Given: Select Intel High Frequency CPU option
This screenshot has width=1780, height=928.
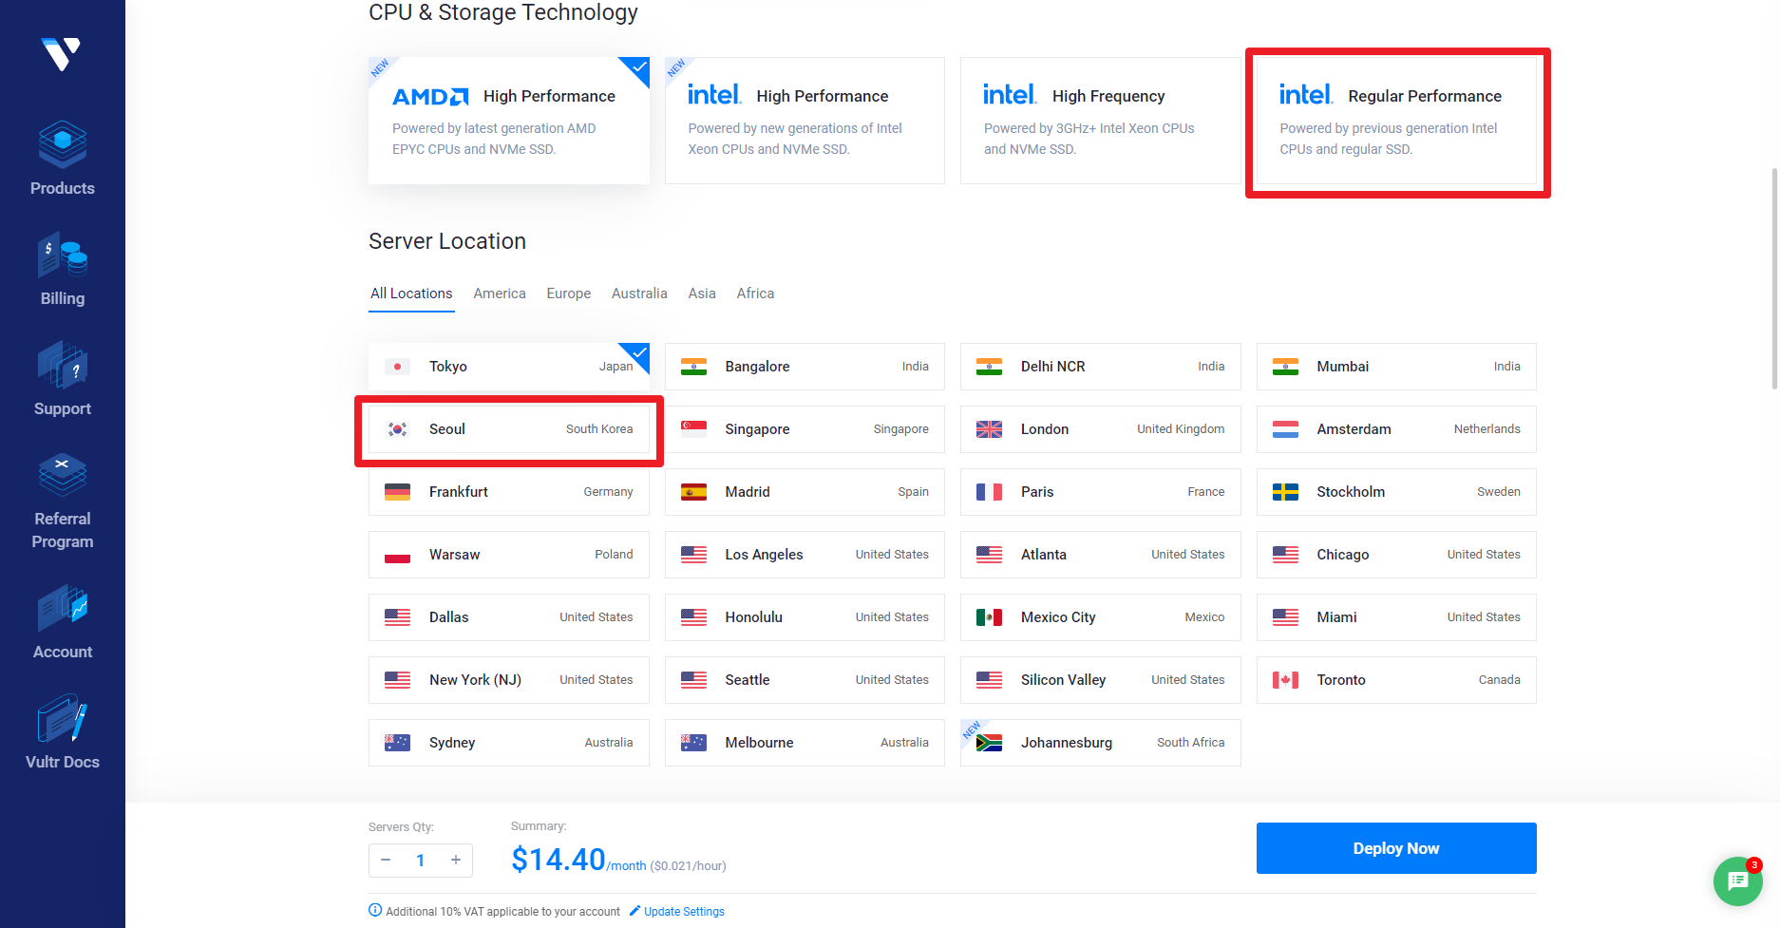Looking at the screenshot, I should (1100, 121).
